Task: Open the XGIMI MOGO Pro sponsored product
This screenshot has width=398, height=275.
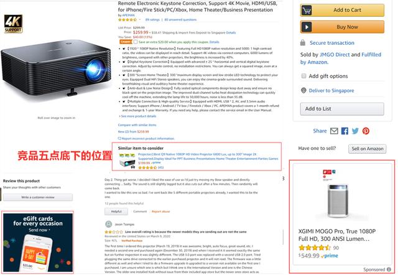Action: click(x=337, y=235)
